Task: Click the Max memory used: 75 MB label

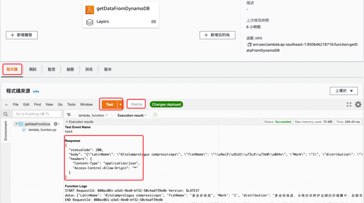Action: [314, 122]
